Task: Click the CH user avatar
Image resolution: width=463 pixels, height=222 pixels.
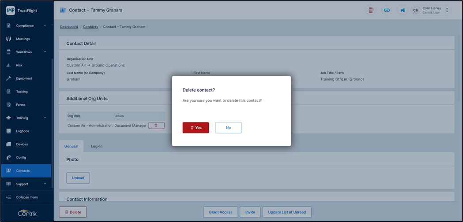Action: [x=416, y=10]
